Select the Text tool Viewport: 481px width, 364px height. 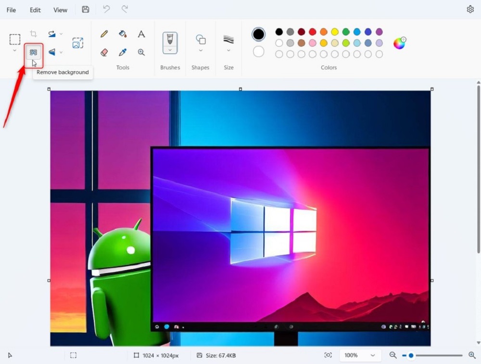[141, 34]
